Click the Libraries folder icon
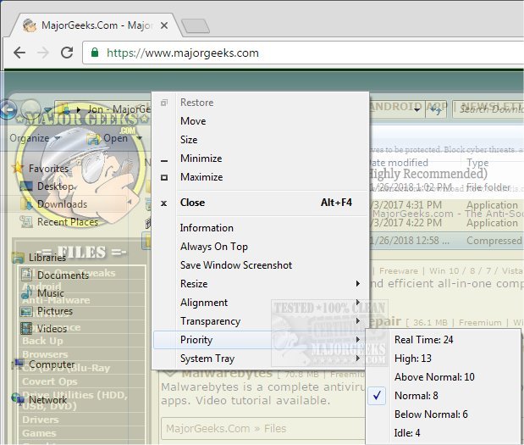Screen dimensions: 524x445 point(18,258)
